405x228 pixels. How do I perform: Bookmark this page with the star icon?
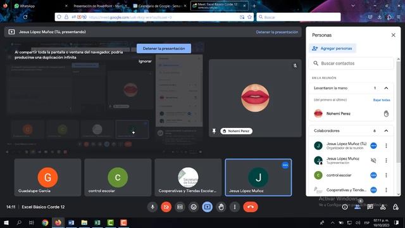coord(249,17)
